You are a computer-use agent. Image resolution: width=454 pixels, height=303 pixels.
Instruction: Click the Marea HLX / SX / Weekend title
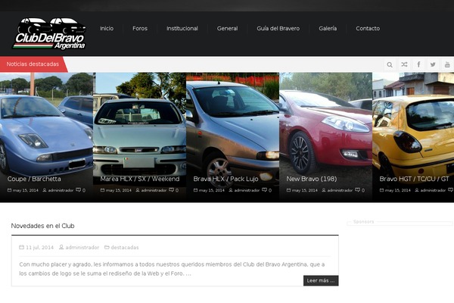[x=140, y=179]
